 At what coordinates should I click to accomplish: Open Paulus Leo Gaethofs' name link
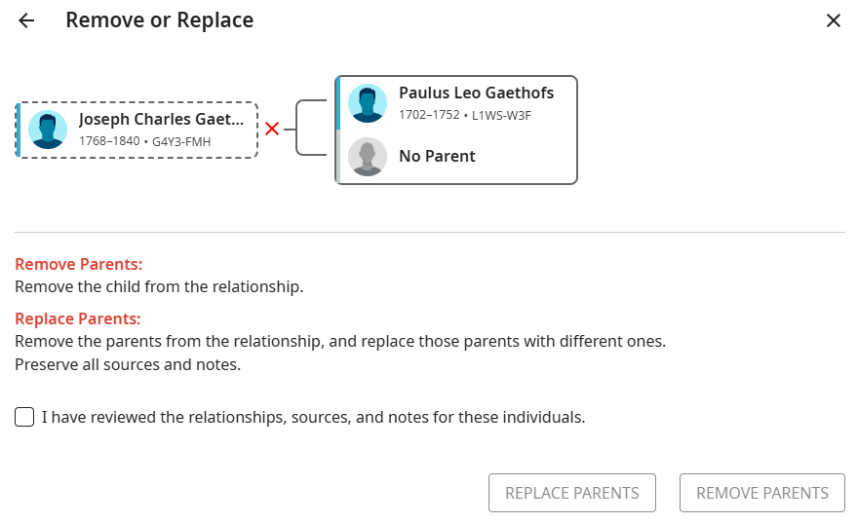pos(476,94)
